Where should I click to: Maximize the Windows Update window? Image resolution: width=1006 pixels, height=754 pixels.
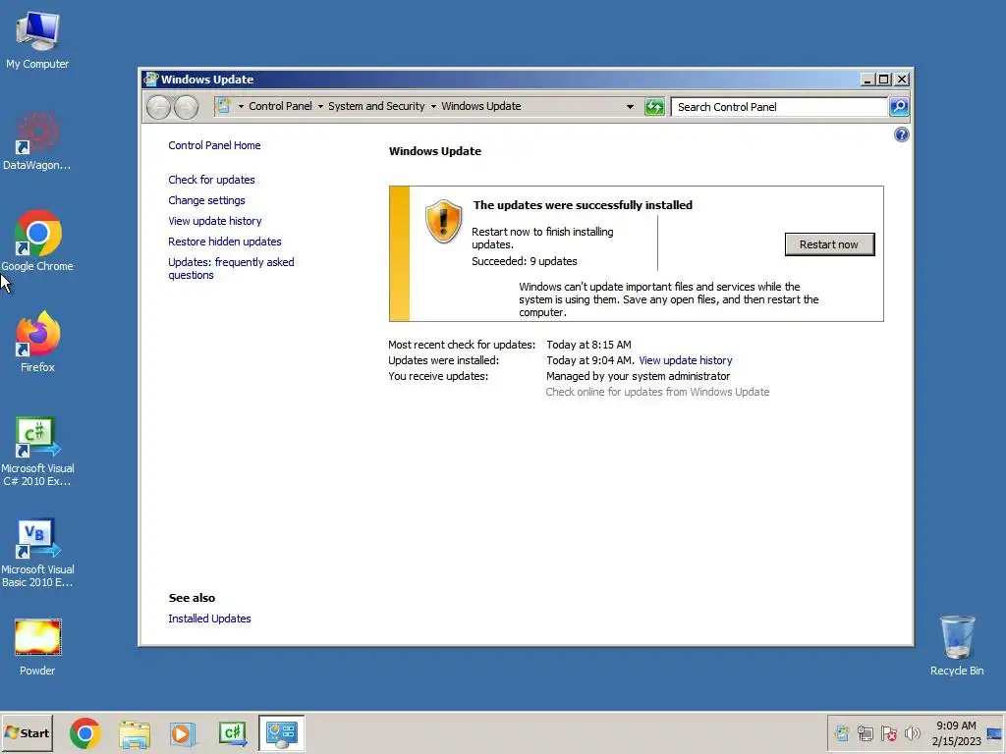coord(884,80)
